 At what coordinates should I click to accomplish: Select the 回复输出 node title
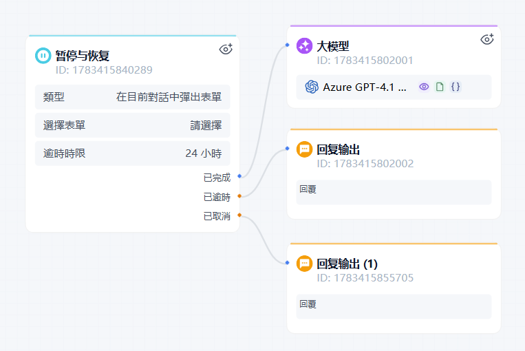pyautogui.click(x=338, y=149)
